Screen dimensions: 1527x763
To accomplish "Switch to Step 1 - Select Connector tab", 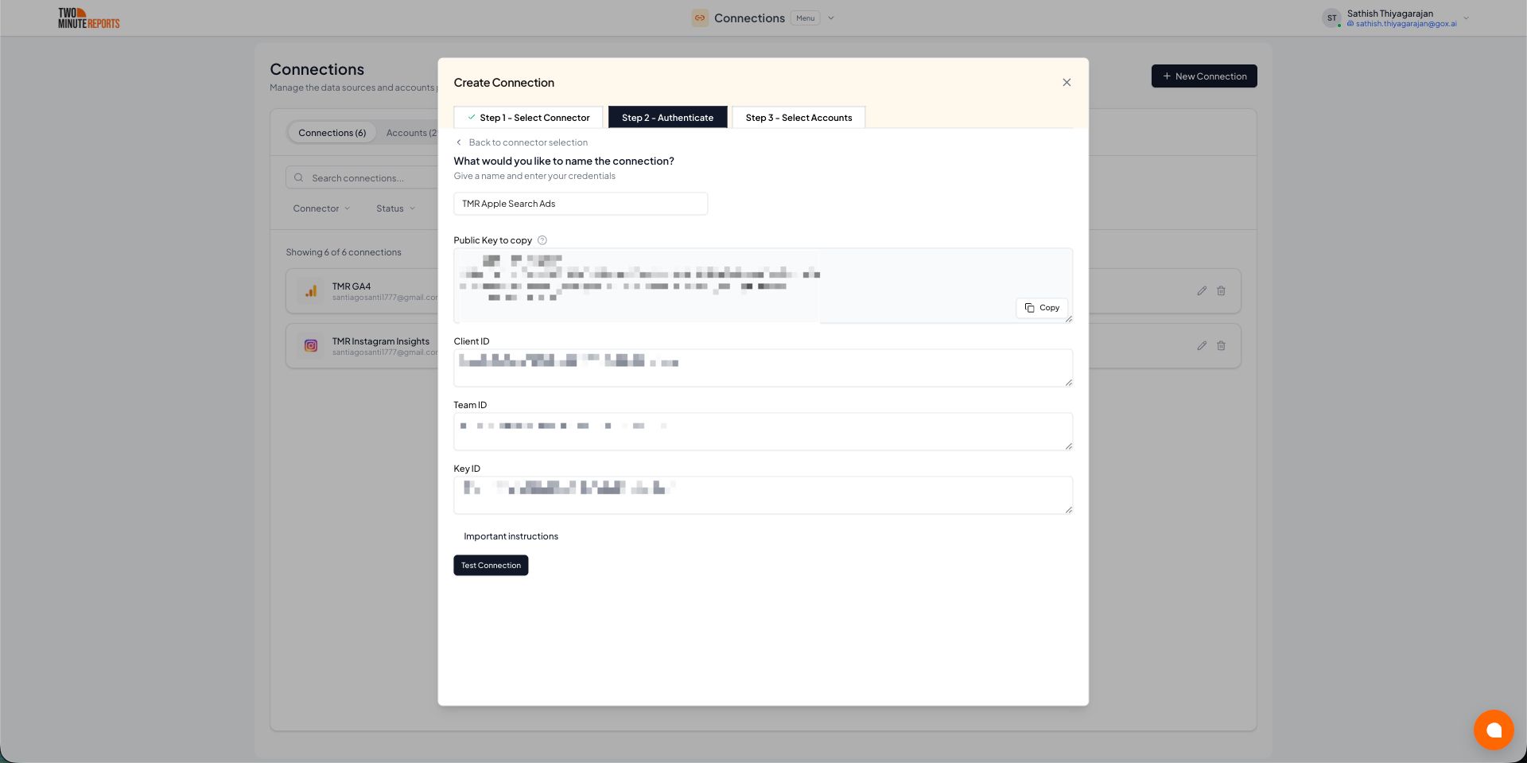I will (x=528, y=118).
